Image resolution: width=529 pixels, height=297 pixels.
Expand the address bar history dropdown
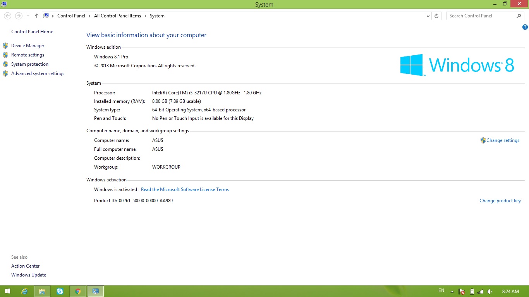(x=428, y=16)
